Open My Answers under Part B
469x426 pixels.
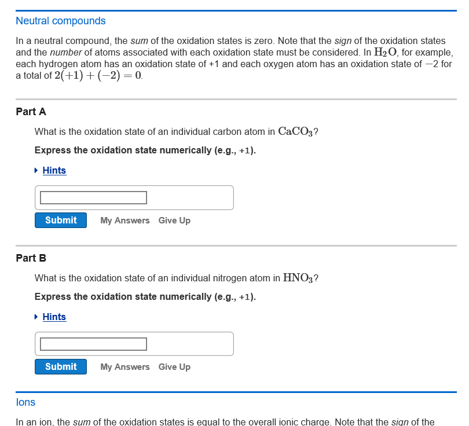pyautogui.click(x=124, y=367)
